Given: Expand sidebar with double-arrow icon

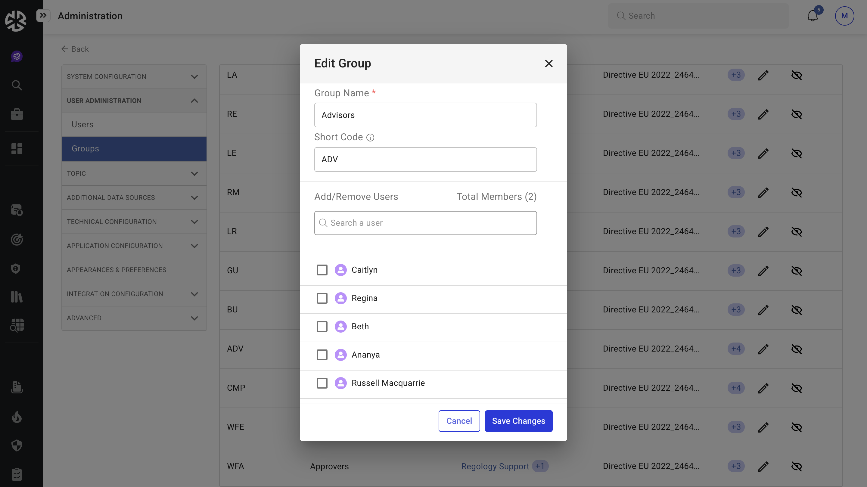Looking at the screenshot, I should click(43, 15).
